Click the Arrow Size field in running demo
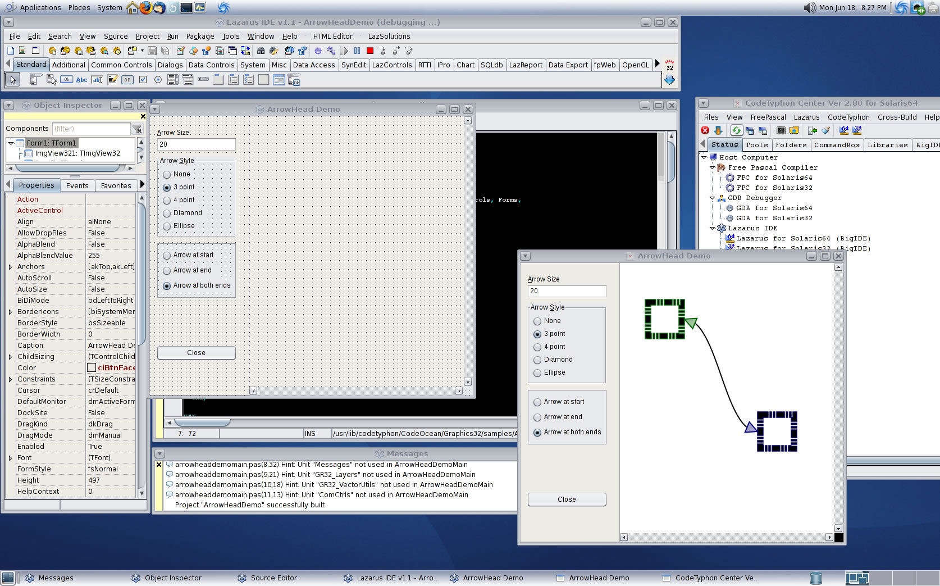 567,291
